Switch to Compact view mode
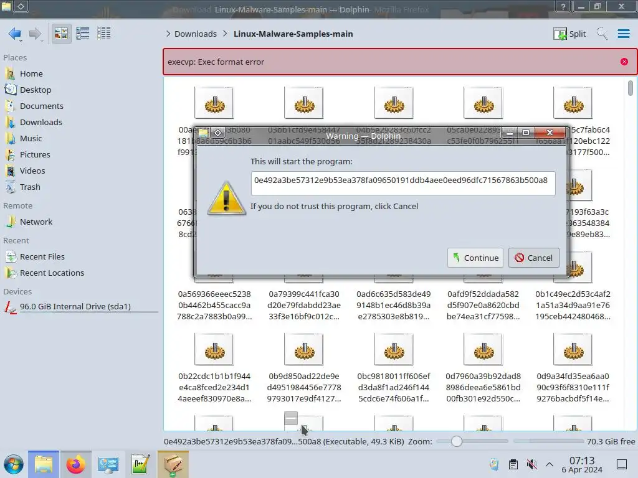This screenshot has height=478, width=638. click(83, 34)
